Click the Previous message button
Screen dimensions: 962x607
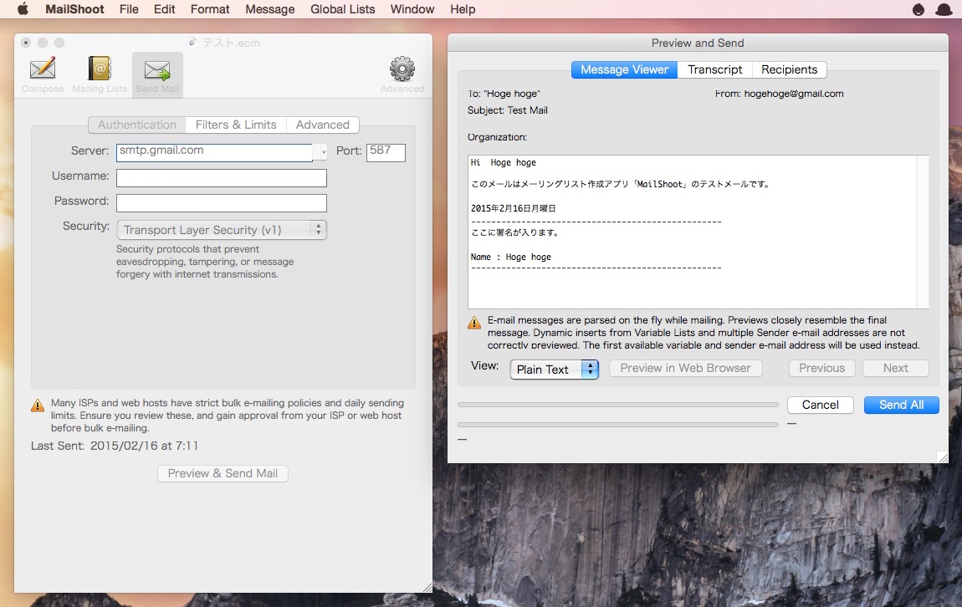tap(822, 368)
